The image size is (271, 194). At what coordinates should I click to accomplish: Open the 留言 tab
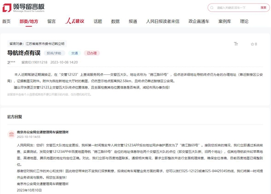click(x=51, y=21)
